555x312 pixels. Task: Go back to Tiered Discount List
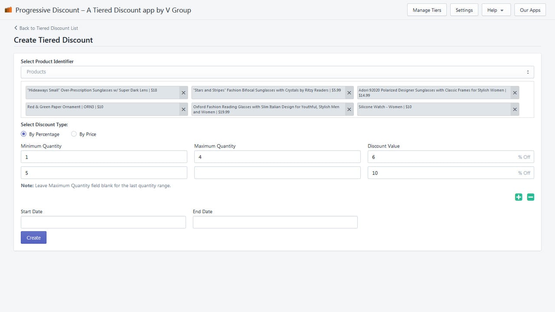49,28
